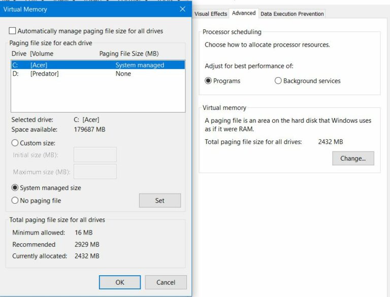Close the Virtual Memory dialog
390x297 pixels.
coord(182,9)
